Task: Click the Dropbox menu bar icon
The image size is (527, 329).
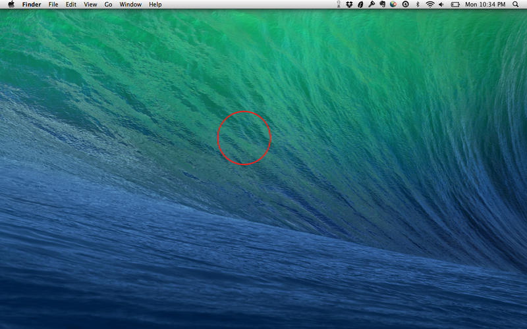Action: pos(349,5)
